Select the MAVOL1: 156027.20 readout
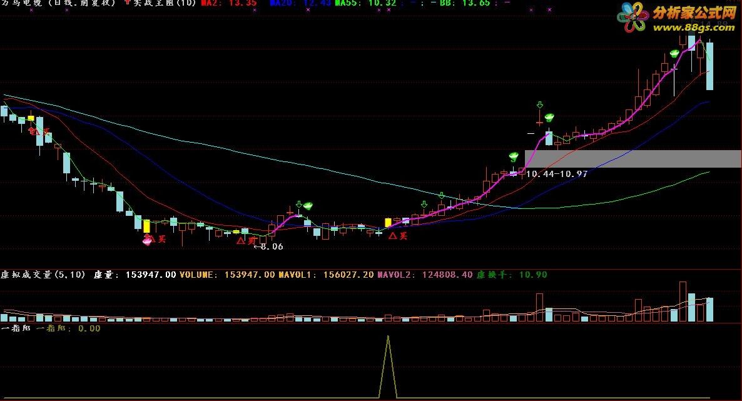This screenshot has height=401, width=742. coord(326,275)
